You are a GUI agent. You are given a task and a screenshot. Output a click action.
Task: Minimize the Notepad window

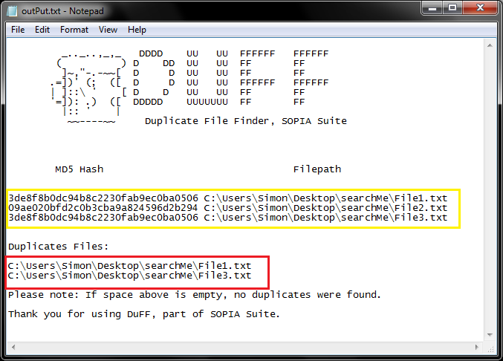(432, 7)
